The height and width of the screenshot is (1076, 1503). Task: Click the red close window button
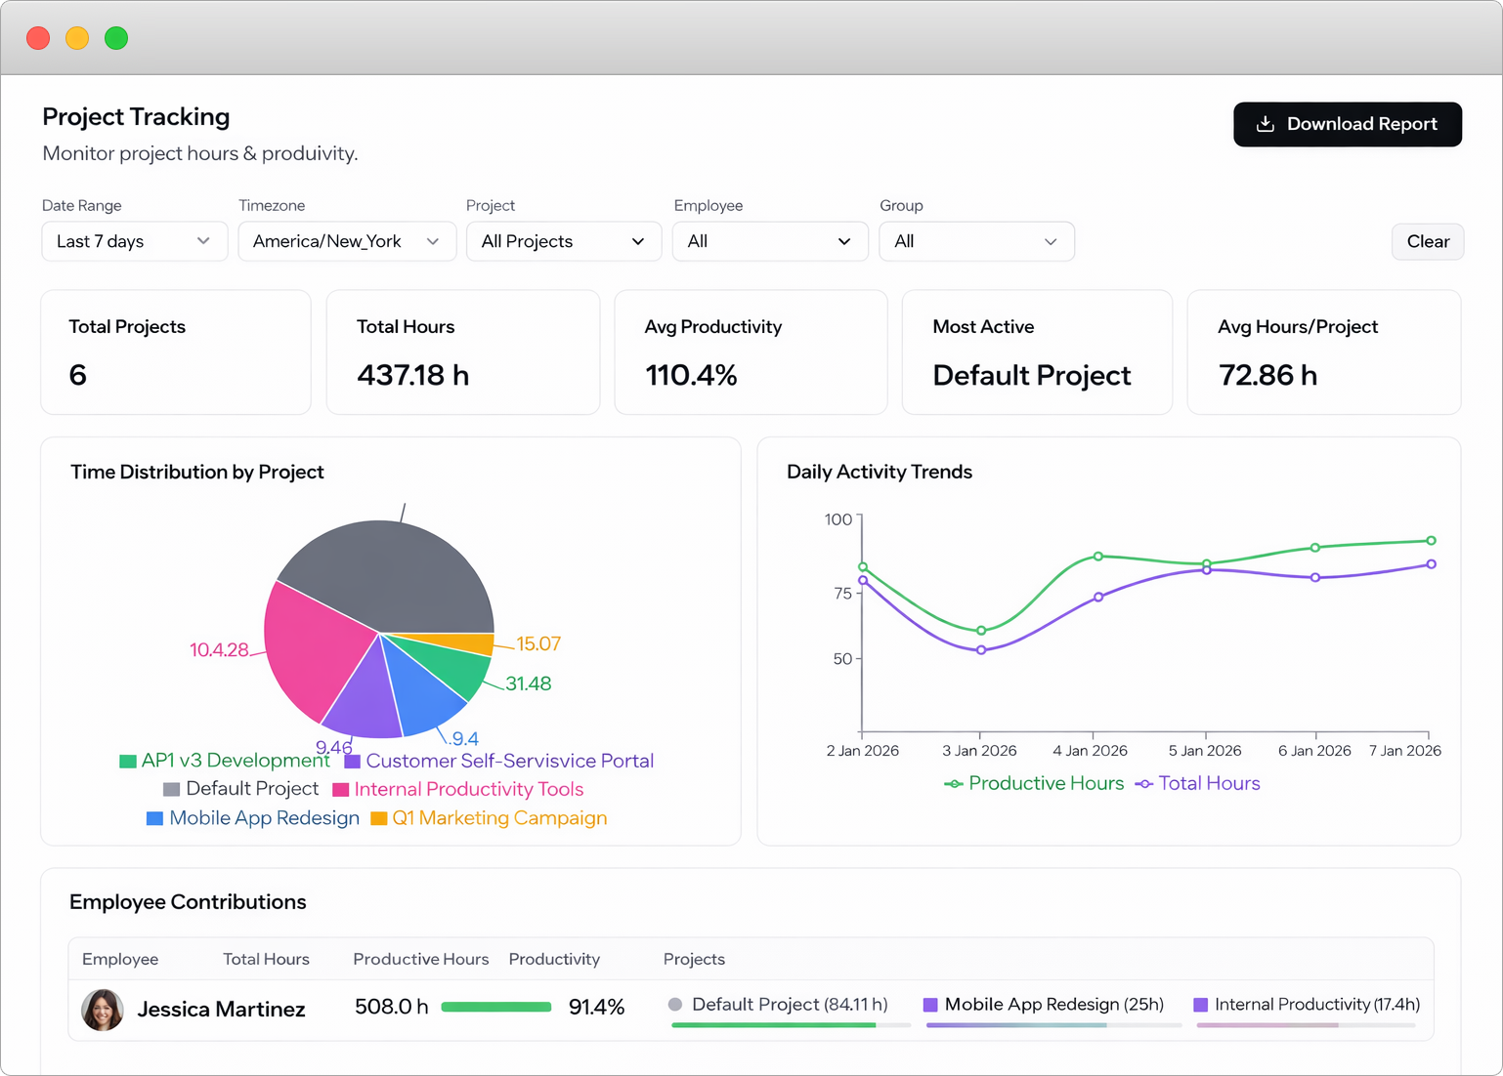[38, 38]
